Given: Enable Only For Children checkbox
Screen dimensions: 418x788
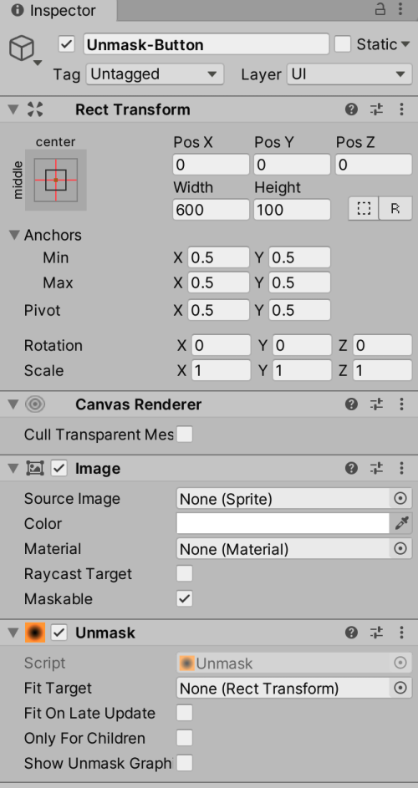Looking at the screenshot, I should (185, 738).
